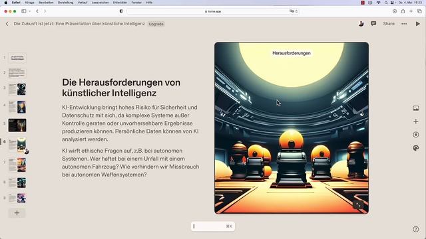This screenshot has height=239, width=426.
Task: Open the theme palette icon
Action: 415,148
